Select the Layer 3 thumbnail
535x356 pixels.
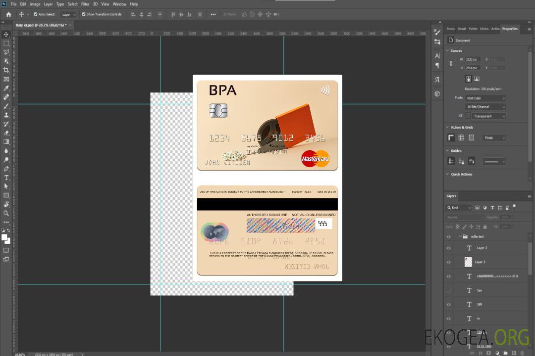(469, 262)
